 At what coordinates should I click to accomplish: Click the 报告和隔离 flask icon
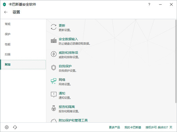pos(53,108)
